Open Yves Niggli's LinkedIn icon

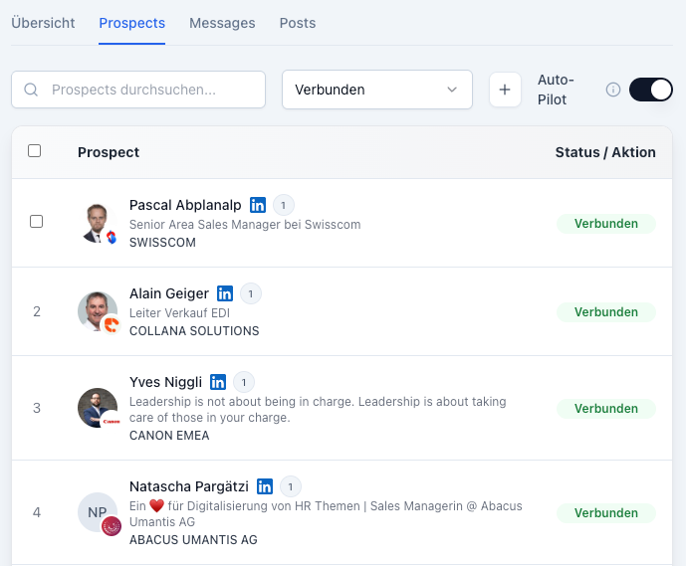(x=218, y=382)
